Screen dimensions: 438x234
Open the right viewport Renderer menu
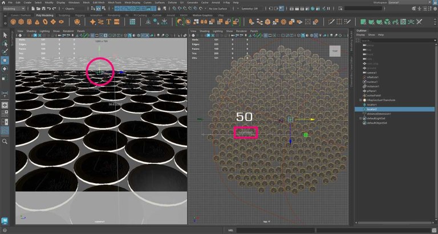pyautogui.click(x=240, y=31)
